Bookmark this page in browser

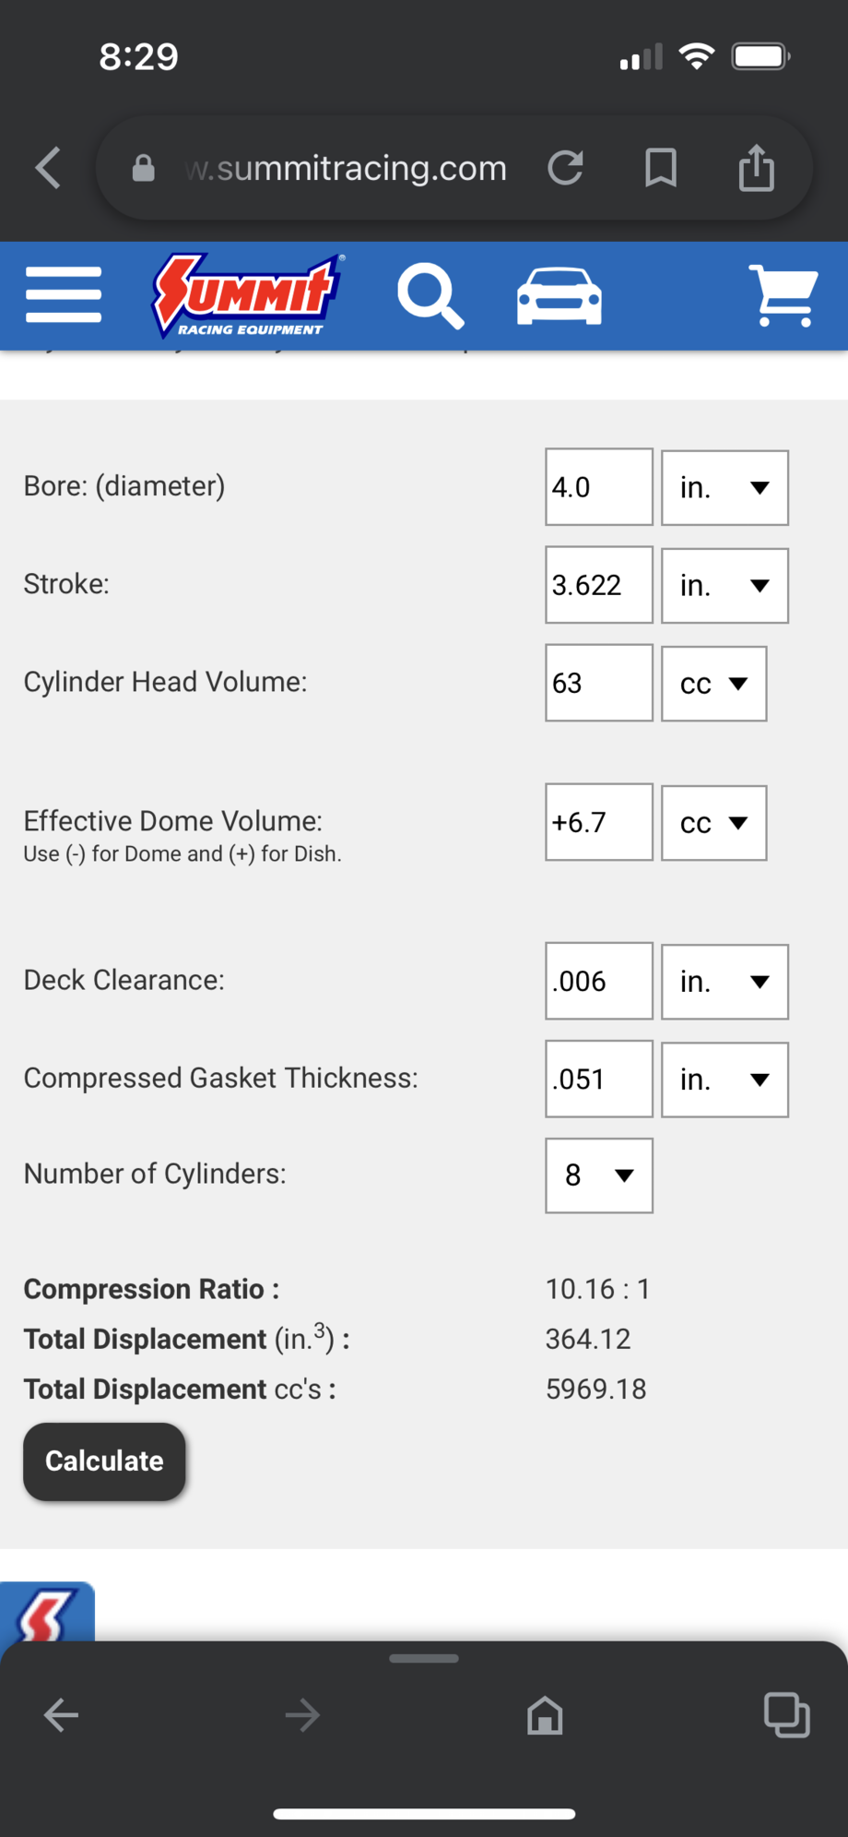(x=661, y=168)
